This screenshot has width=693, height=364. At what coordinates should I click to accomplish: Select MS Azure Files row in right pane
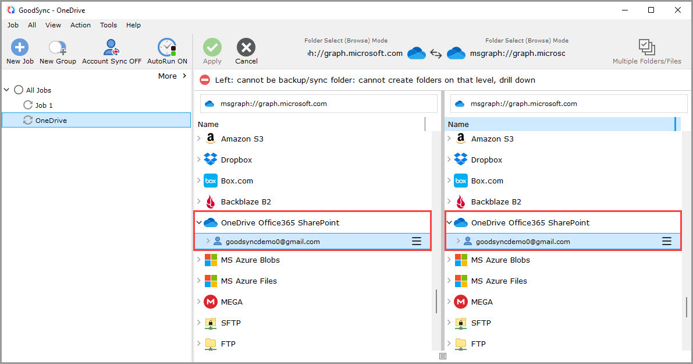[563, 281]
